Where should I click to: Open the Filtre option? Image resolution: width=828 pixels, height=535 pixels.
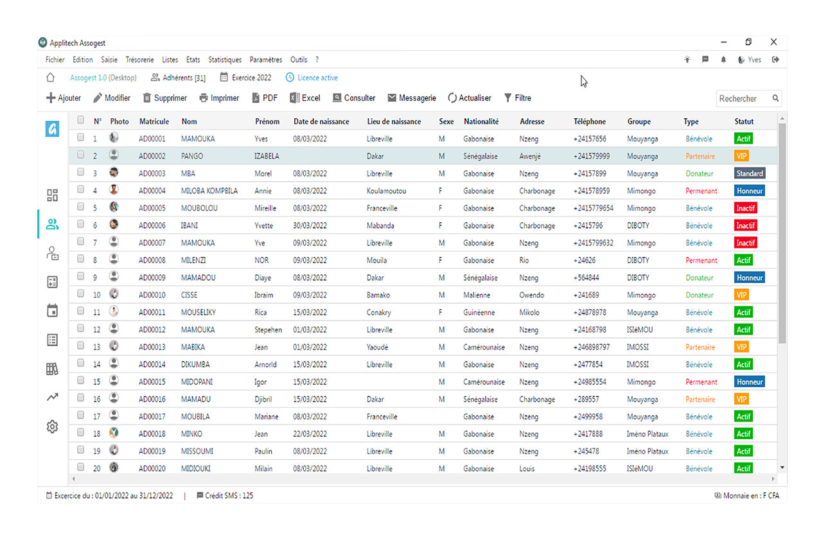pyautogui.click(x=518, y=98)
